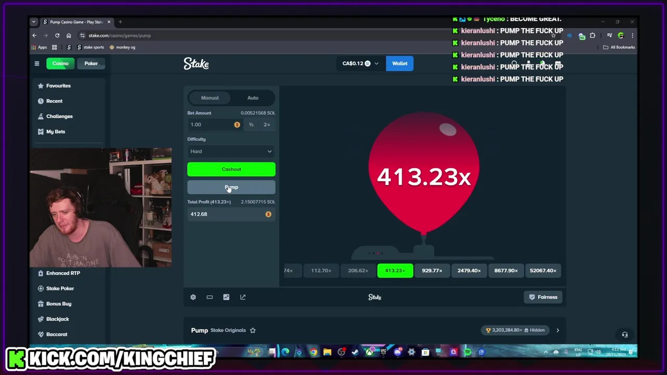Click the 206.62× multiplier chip

pos(358,270)
